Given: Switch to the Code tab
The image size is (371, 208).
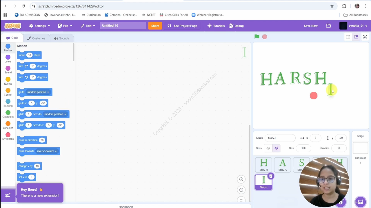Looking at the screenshot, I should (x=12, y=38).
